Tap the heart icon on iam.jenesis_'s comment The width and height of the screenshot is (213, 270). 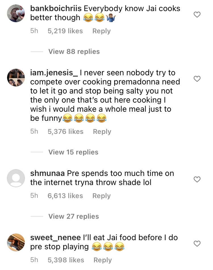197,79
